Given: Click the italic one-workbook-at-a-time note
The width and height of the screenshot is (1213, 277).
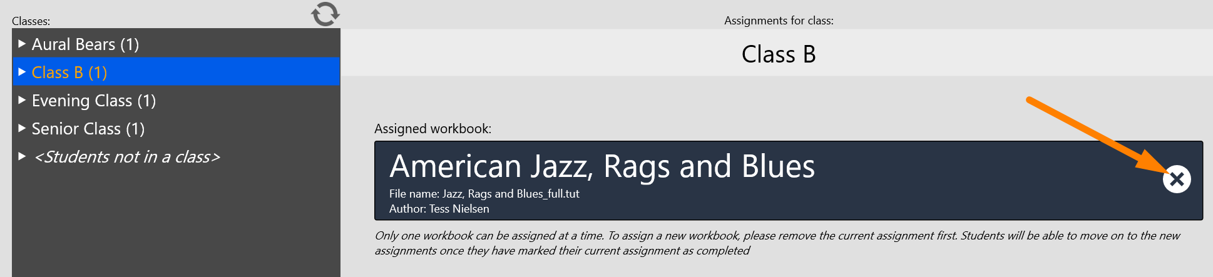Looking at the screenshot, I should click(777, 243).
